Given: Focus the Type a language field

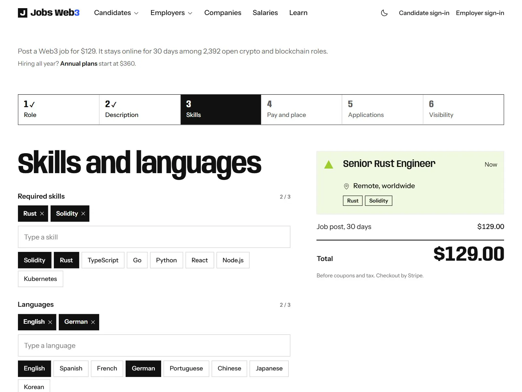Looking at the screenshot, I should click(x=154, y=345).
